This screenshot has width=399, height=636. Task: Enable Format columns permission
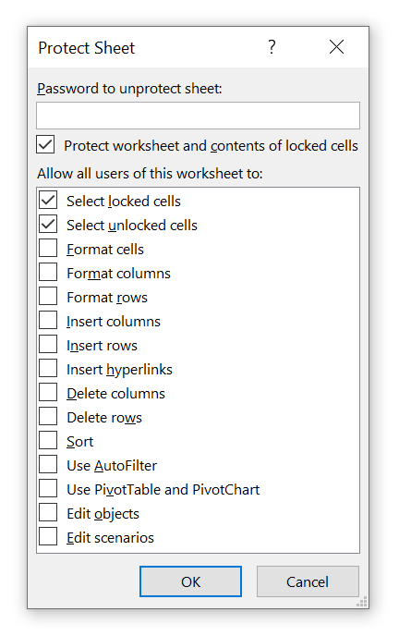click(48, 272)
